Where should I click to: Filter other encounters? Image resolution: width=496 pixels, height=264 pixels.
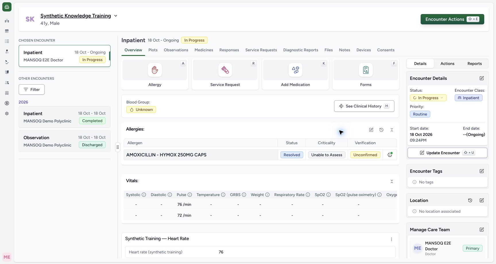(x=32, y=89)
